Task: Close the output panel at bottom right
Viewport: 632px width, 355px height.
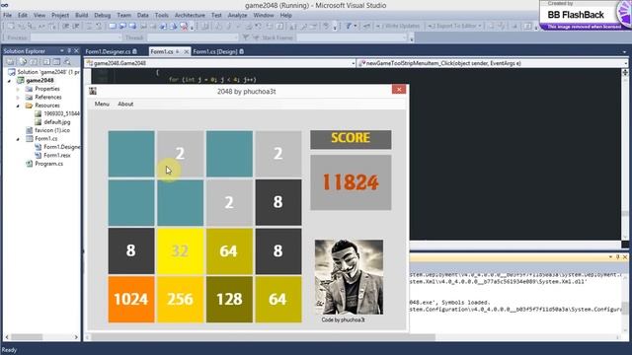Action: [625, 256]
